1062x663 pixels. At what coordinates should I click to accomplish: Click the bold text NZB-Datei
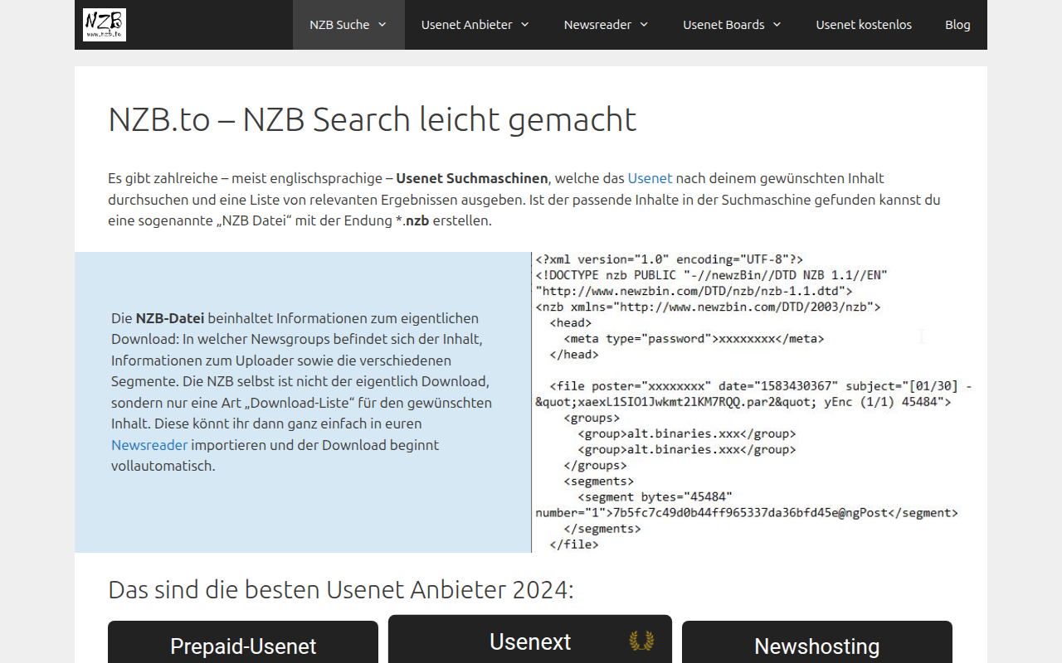click(170, 318)
